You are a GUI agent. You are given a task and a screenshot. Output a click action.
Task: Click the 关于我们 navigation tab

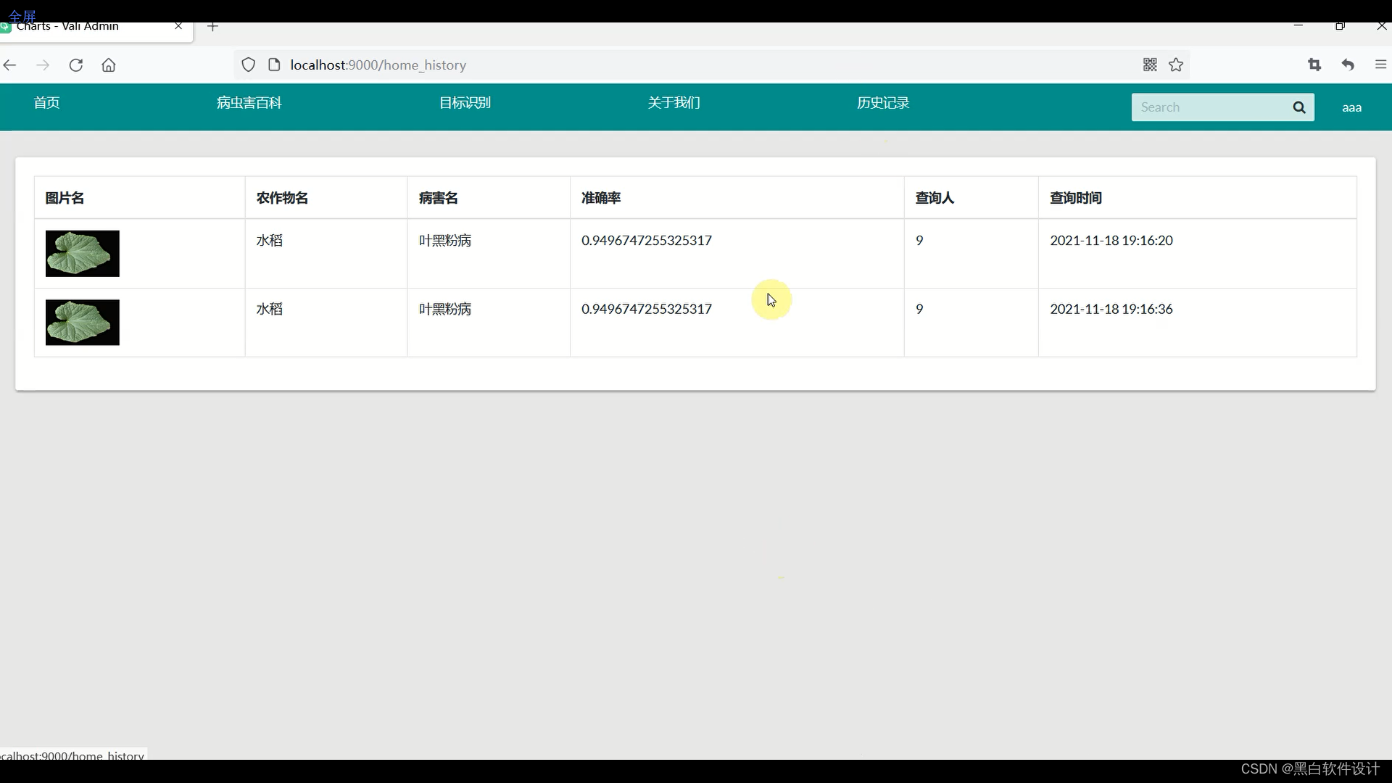coord(674,102)
